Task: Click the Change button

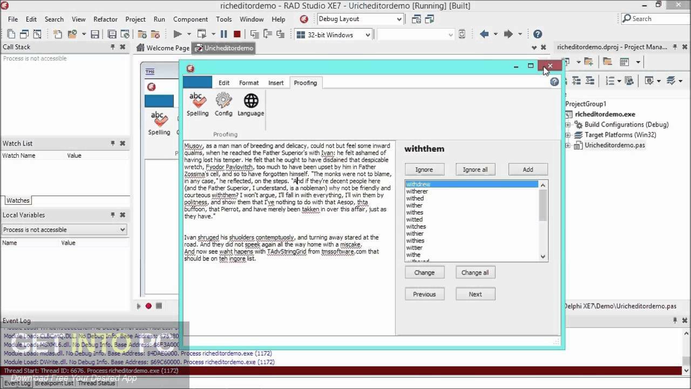Action: [x=424, y=273]
